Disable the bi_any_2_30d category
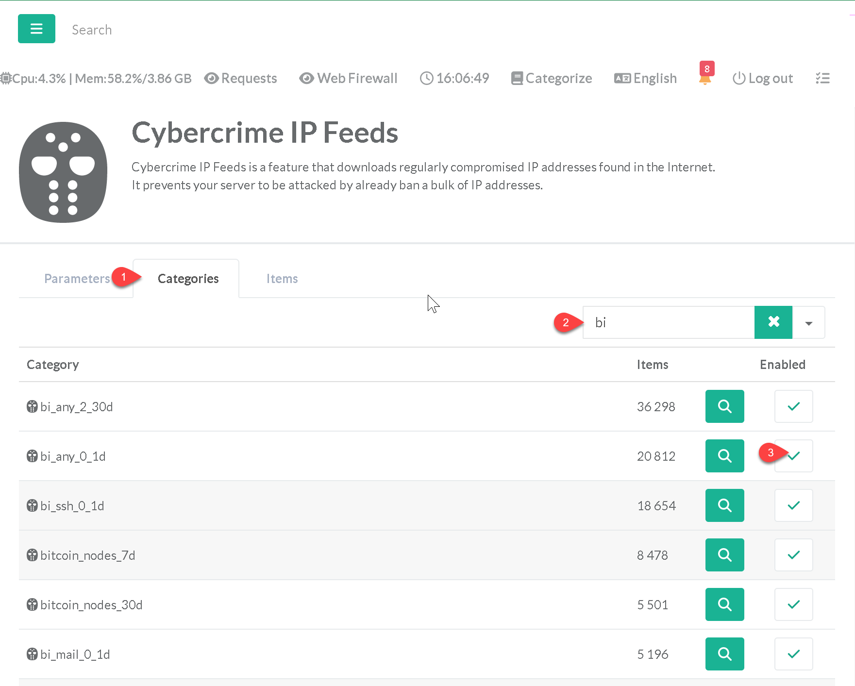Screen dimensions: 855x686 pos(793,406)
